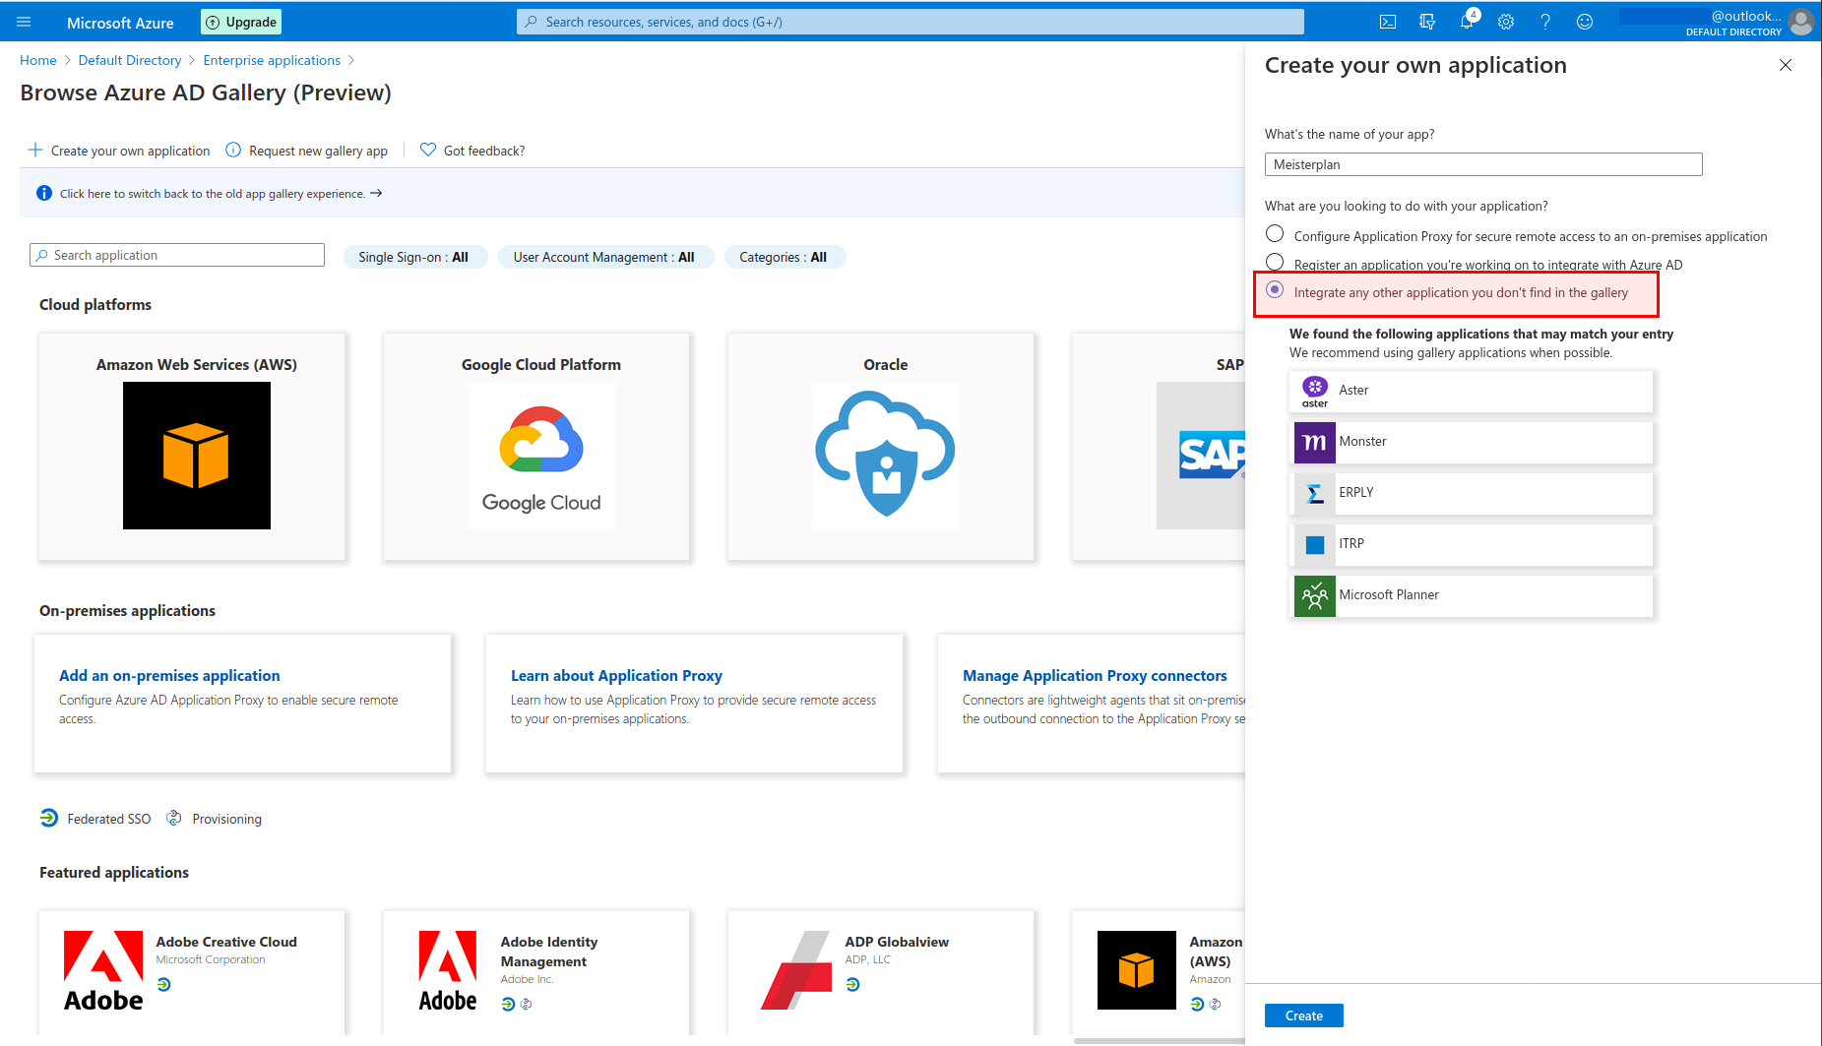The image size is (1822, 1046).
Task: Go to Default Directory breadcrumb
Action: click(130, 60)
